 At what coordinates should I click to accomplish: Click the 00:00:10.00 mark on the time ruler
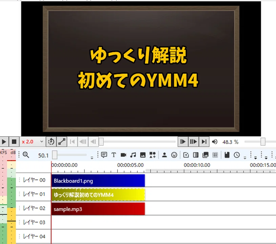click(x=197, y=165)
